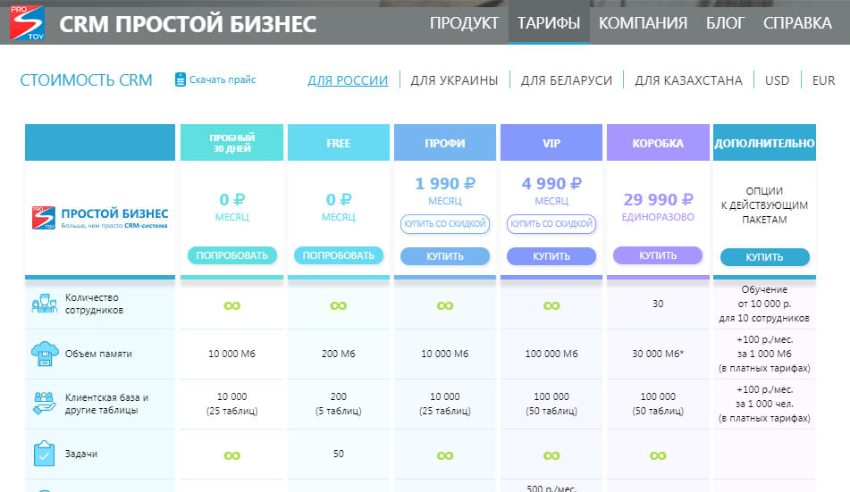850x492 pixels.
Task: Go to the Компания section
Action: (x=643, y=22)
